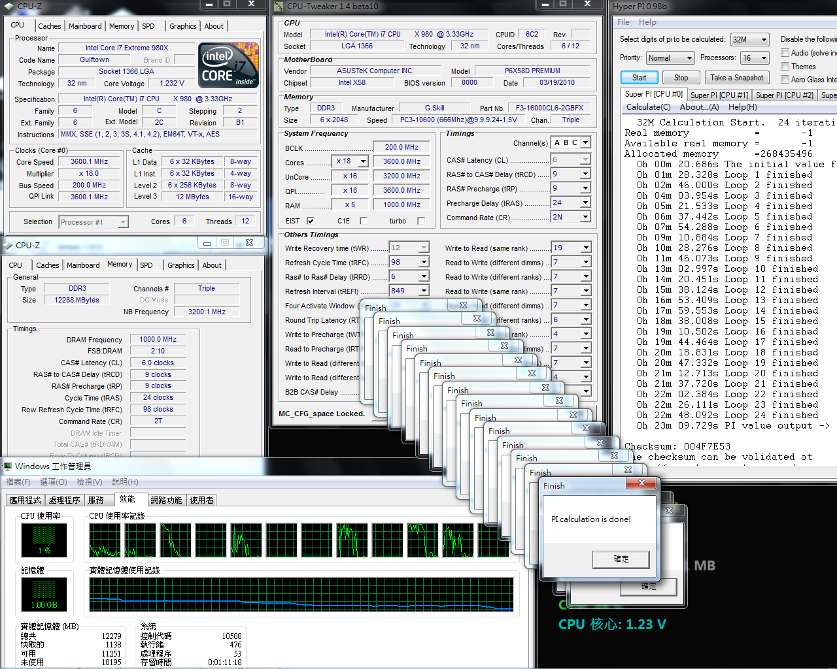Enable the turbo checkbox in CPU-Tweaker
This screenshot has height=669, width=837.
coord(421,221)
